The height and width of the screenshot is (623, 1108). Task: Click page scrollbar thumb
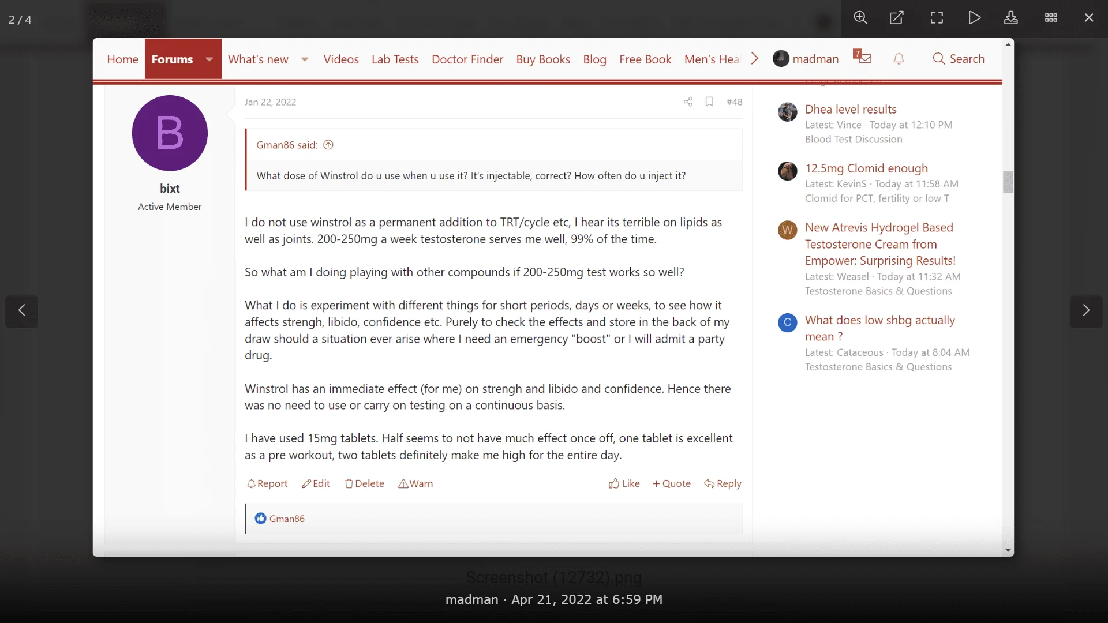click(x=1008, y=182)
